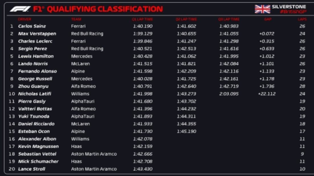Select the Silverstone venue label
This screenshot has height=176, width=314.
(289, 7)
